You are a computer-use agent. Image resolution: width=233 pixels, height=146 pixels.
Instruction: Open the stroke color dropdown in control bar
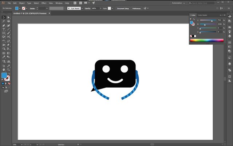(x=27, y=8)
